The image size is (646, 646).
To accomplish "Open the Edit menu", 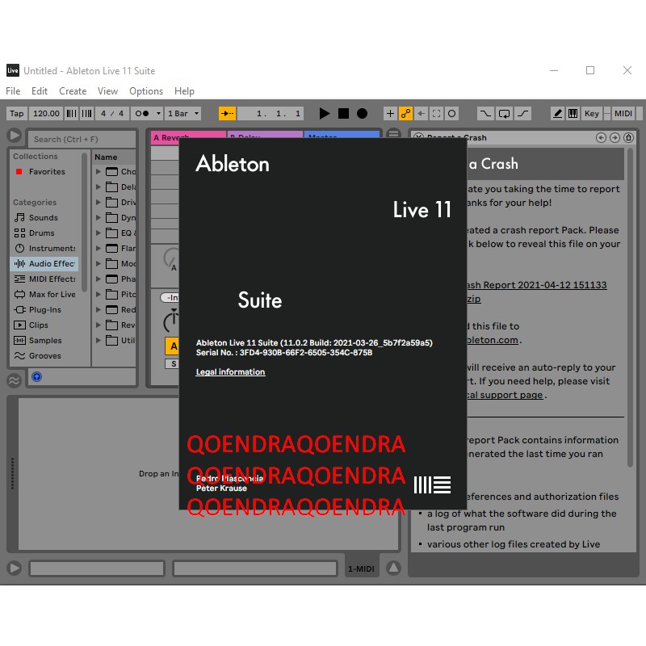I will coord(39,91).
